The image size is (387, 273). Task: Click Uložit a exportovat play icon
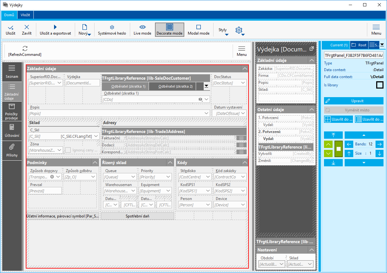tap(55, 28)
